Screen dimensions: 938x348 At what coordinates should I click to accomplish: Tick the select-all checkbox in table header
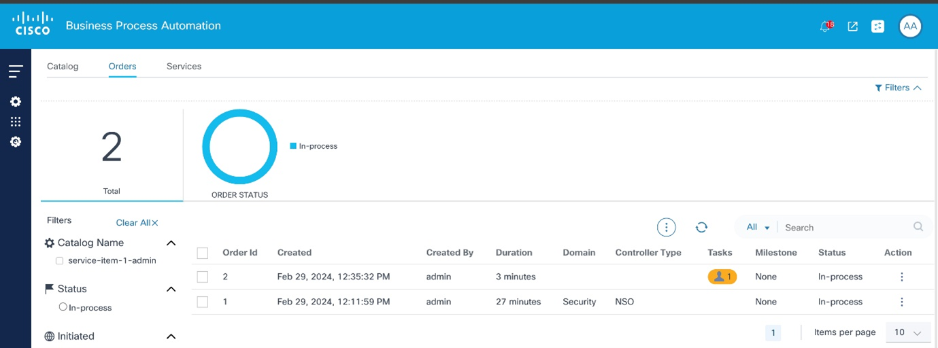click(202, 253)
